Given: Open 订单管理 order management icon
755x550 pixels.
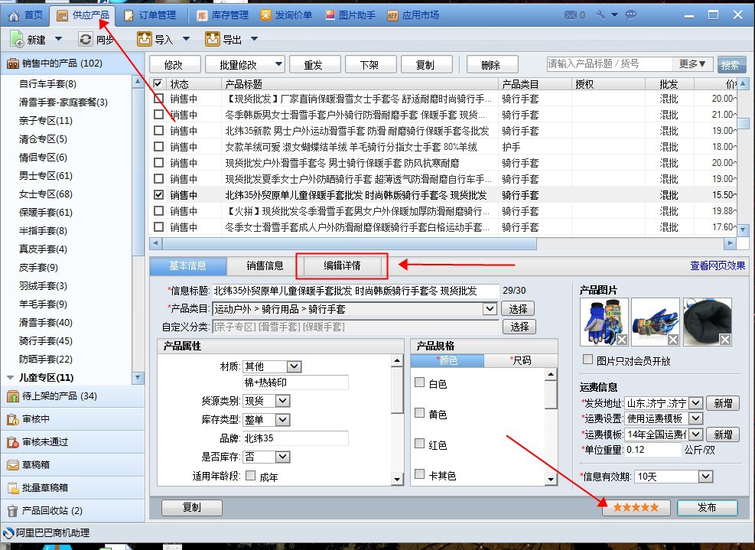Looking at the screenshot, I should pos(129,15).
